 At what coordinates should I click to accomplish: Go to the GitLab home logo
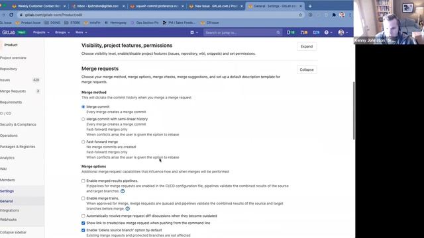[9, 32]
